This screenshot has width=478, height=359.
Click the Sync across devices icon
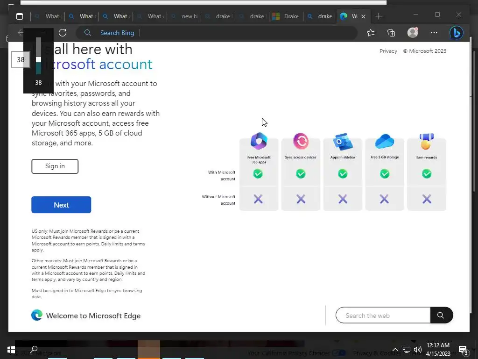pos(301,141)
